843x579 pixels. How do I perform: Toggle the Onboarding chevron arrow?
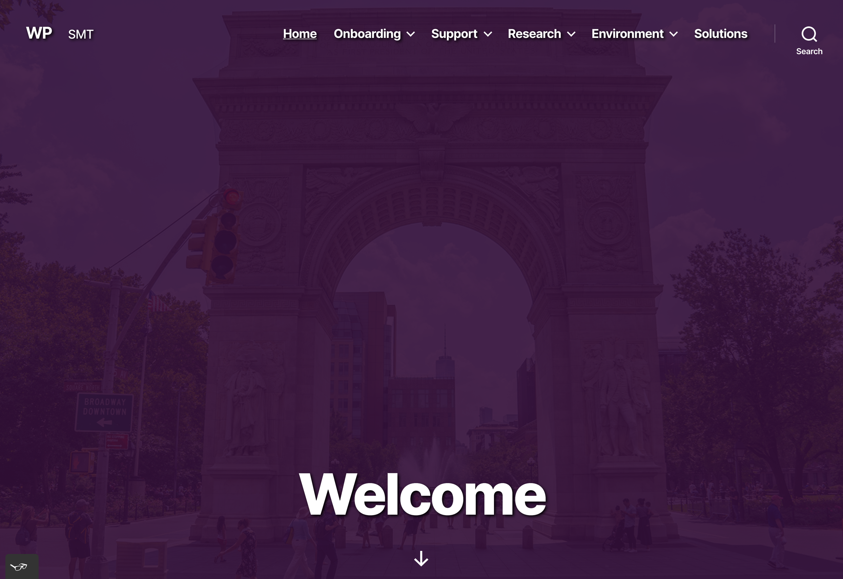pyautogui.click(x=411, y=34)
